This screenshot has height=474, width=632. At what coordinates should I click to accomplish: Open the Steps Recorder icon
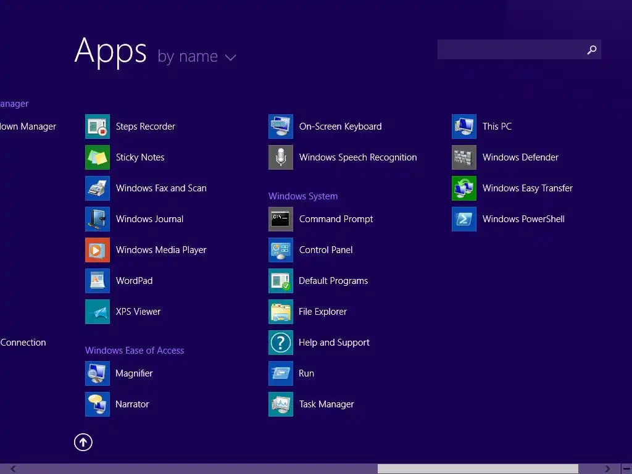tap(97, 127)
